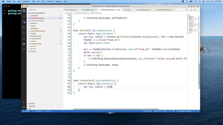Viewport: 223px width, 125px height.
Task: Open the Selection menu
Action: click(x=26, y=1)
